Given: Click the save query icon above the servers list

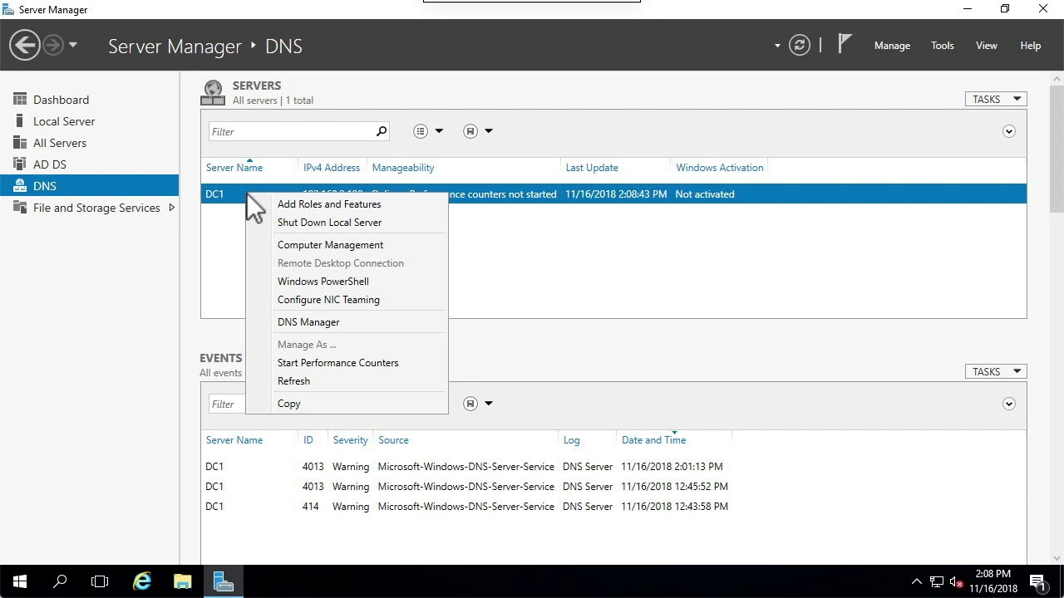Looking at the screenshot, I should click(x=470, y=130).
